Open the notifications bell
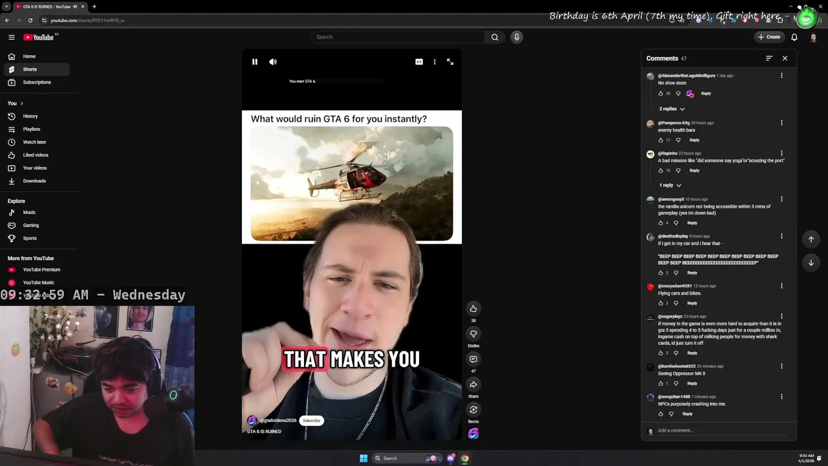This screenshot has height=466, width=828. 794,37
